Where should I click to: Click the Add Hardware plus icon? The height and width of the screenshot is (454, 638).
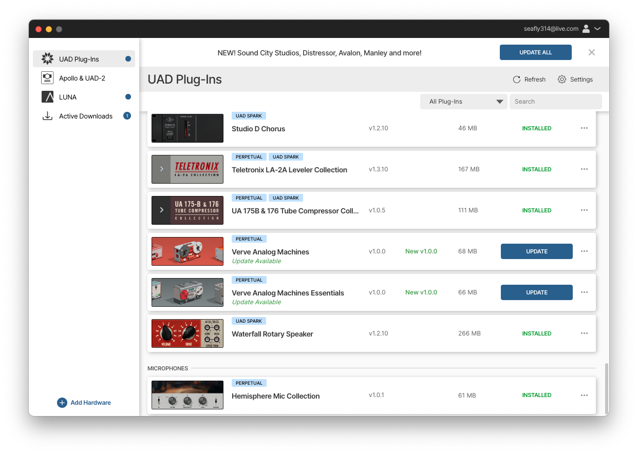[x=62, y=403]
